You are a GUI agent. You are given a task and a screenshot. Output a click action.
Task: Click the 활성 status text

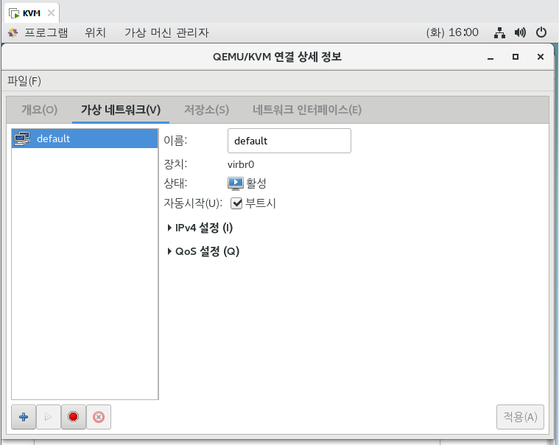point(256,183)
